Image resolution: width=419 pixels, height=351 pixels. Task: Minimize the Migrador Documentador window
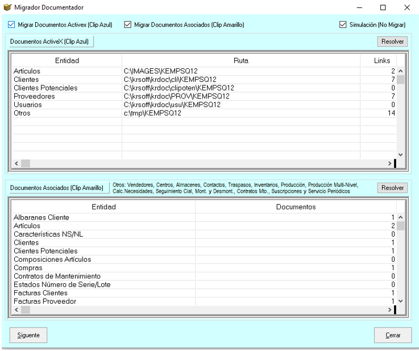[x=359, y=7]
